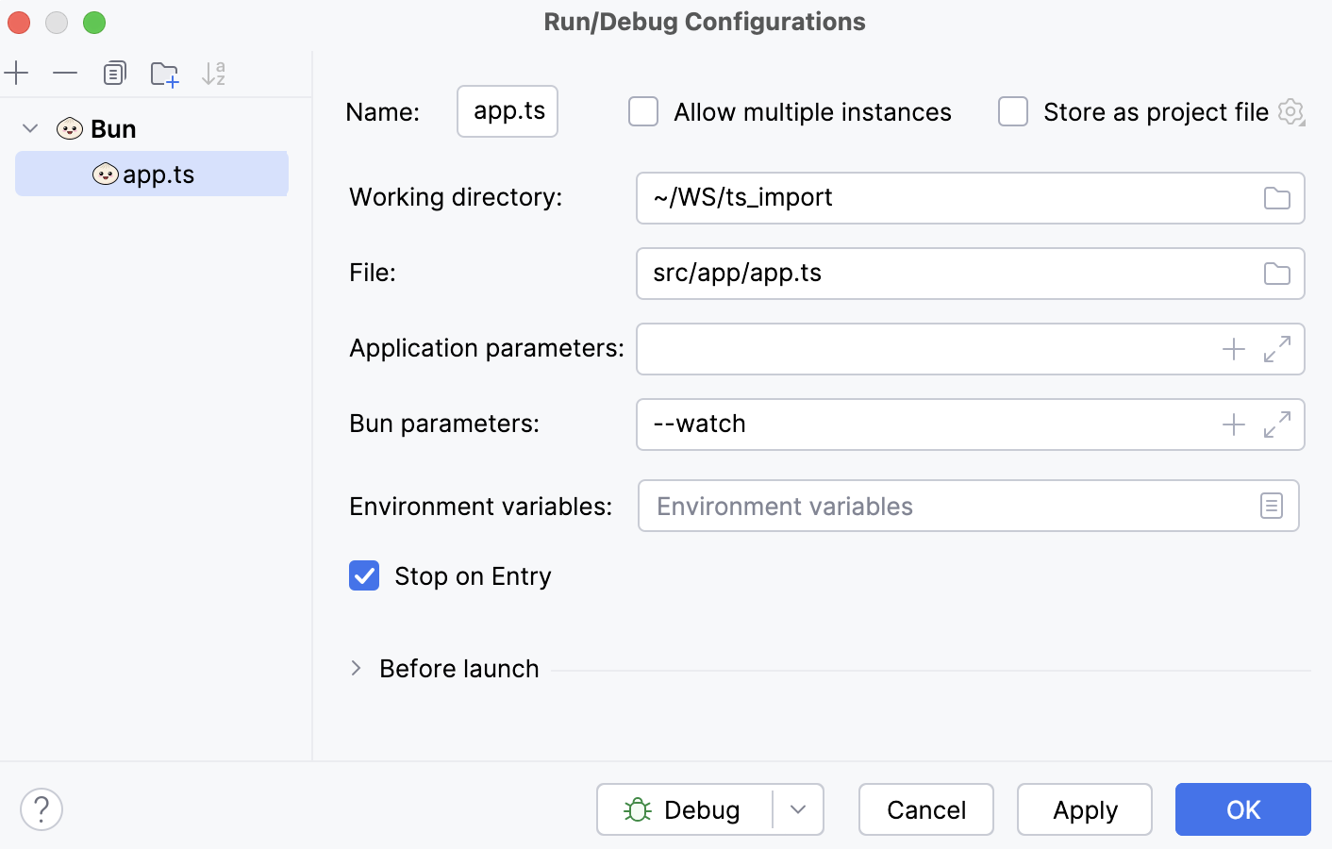Image resolution: width=1332 pixels, height=849 pixels.
Task: Open project file storage settings gear
Action: click(1290, 111)
